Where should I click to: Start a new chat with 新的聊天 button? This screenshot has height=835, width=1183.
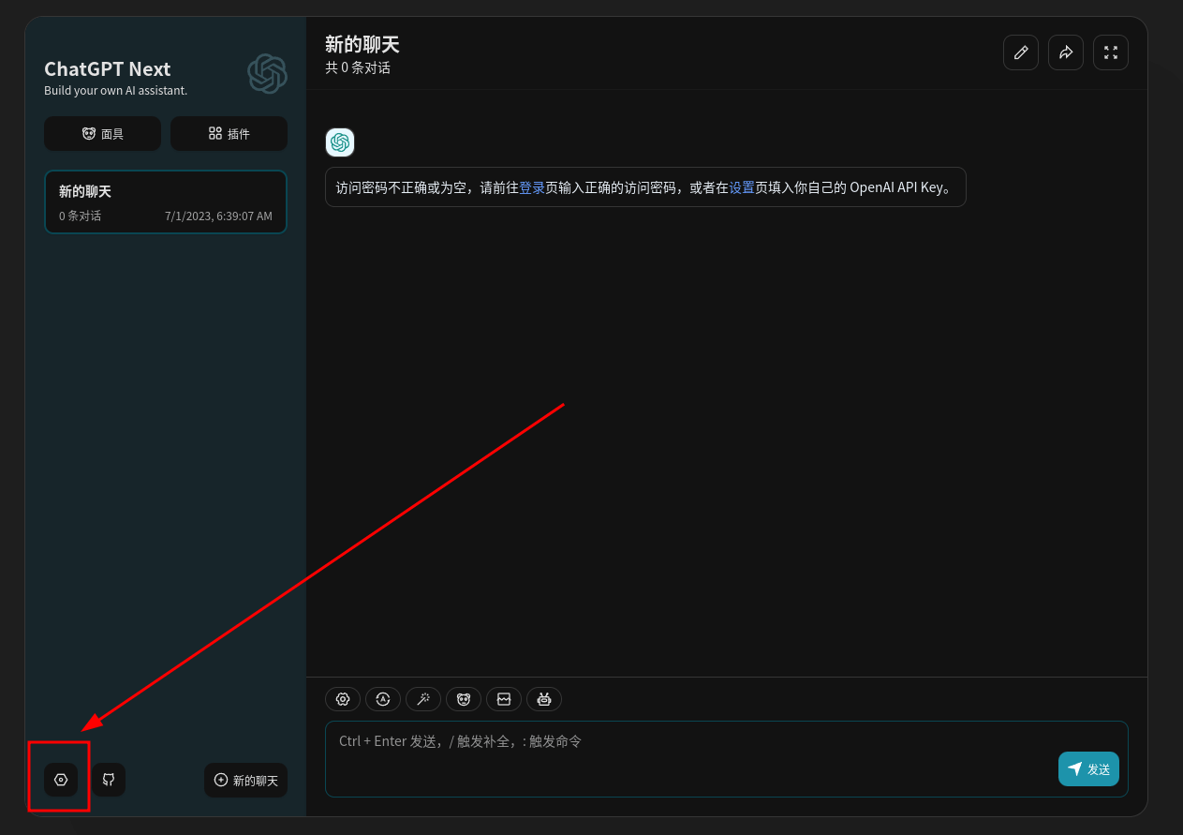[x=245, y=780]
